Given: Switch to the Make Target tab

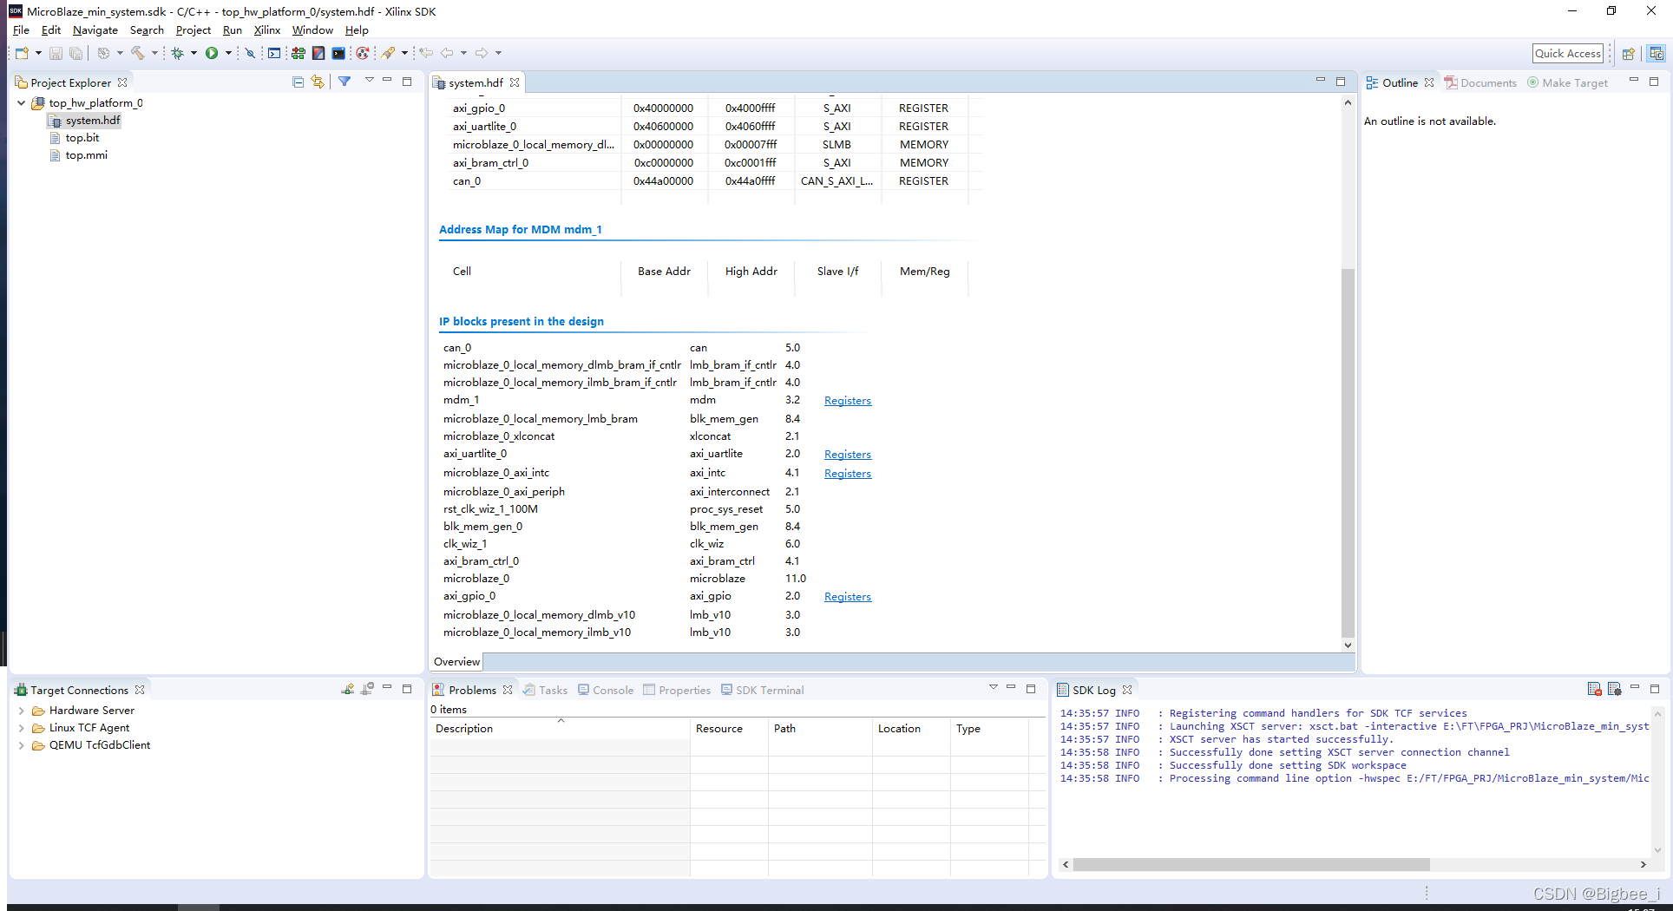Looking at the screenshot, I should [x=1567, y=82].
